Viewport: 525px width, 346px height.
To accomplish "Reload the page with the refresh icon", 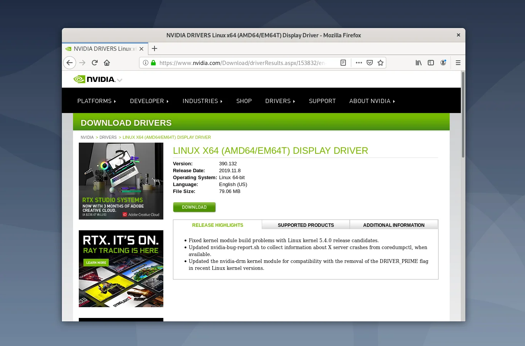I will coord(95,63).
